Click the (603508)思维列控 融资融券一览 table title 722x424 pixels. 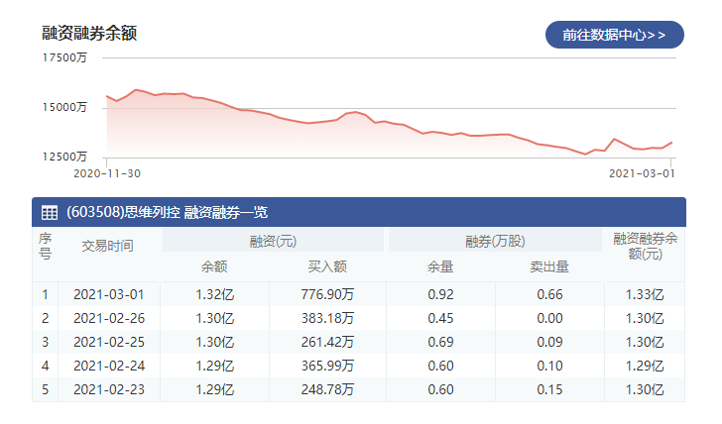click(168, 212)
